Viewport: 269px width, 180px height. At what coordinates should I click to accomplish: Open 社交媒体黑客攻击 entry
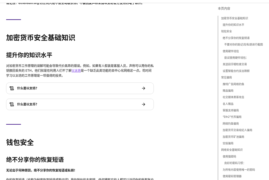pos(233,97)
